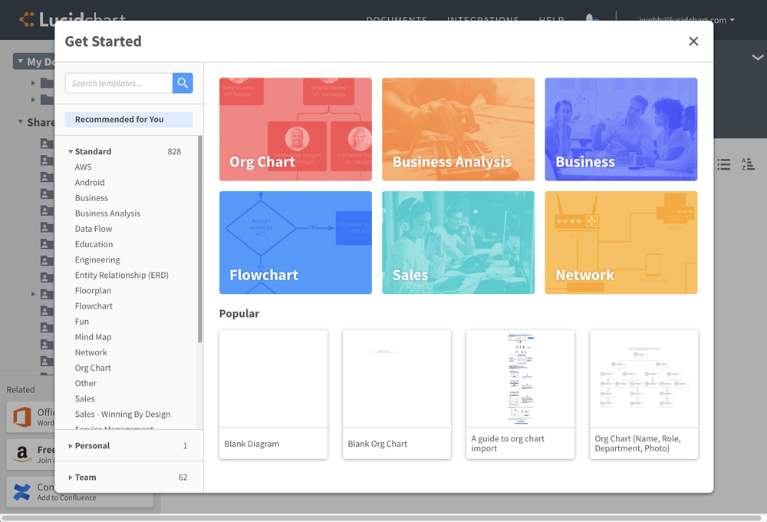The image size is (767, 522).
Task: Click the Amazon icon in Related panel
Action: coord(23,453)
